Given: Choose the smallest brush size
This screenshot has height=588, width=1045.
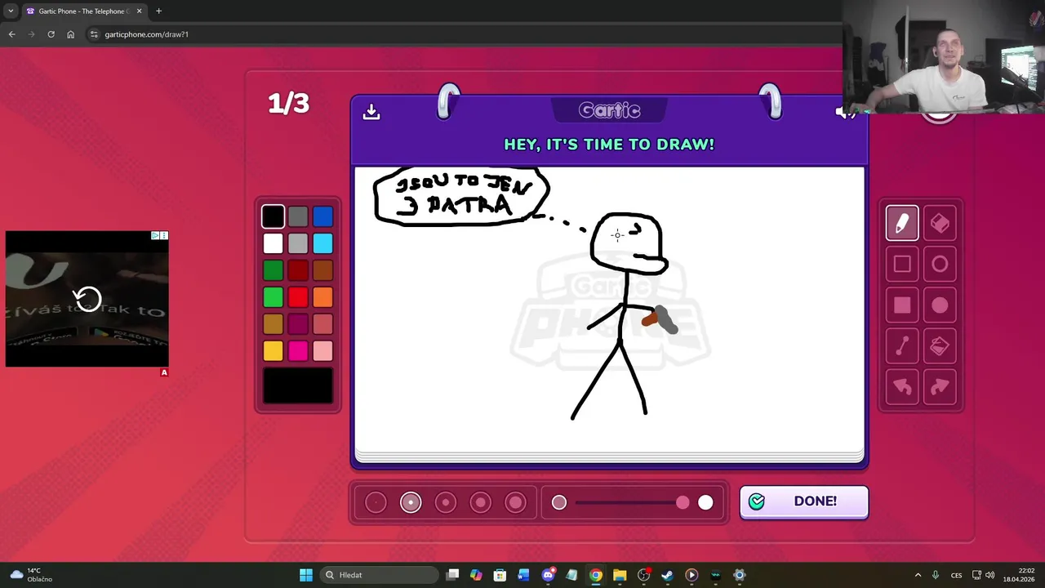Looking at the screenshot, I should tap(376, 502).
